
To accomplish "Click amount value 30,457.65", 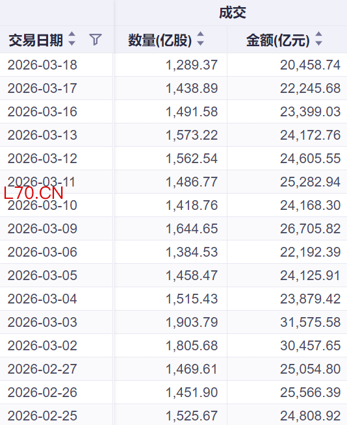I will [310, 346].
